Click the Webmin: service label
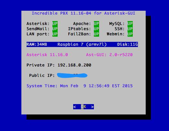169x131 pixels. pos(116,34)
